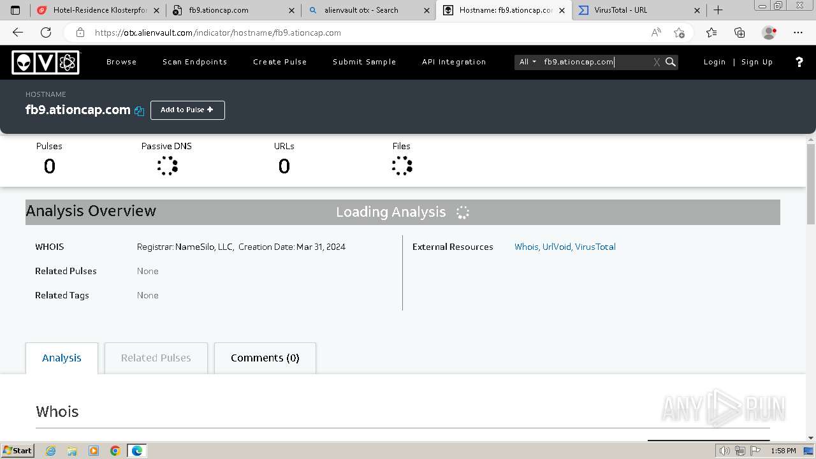This screenshot has height=459, width=816.
Task: Click the Sign Up link
Action: [x=757, y=62]
